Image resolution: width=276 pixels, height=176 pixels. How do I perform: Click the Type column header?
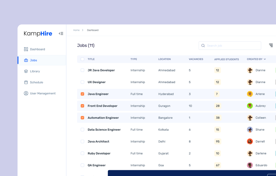134,59
